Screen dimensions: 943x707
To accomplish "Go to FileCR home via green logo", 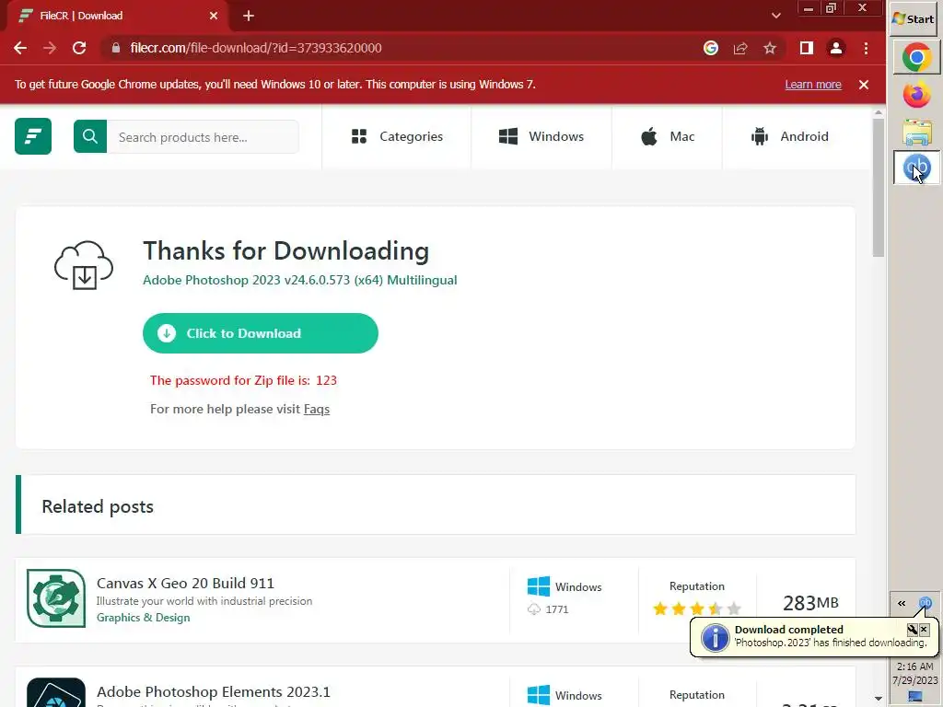I will [x=33, y=136].
